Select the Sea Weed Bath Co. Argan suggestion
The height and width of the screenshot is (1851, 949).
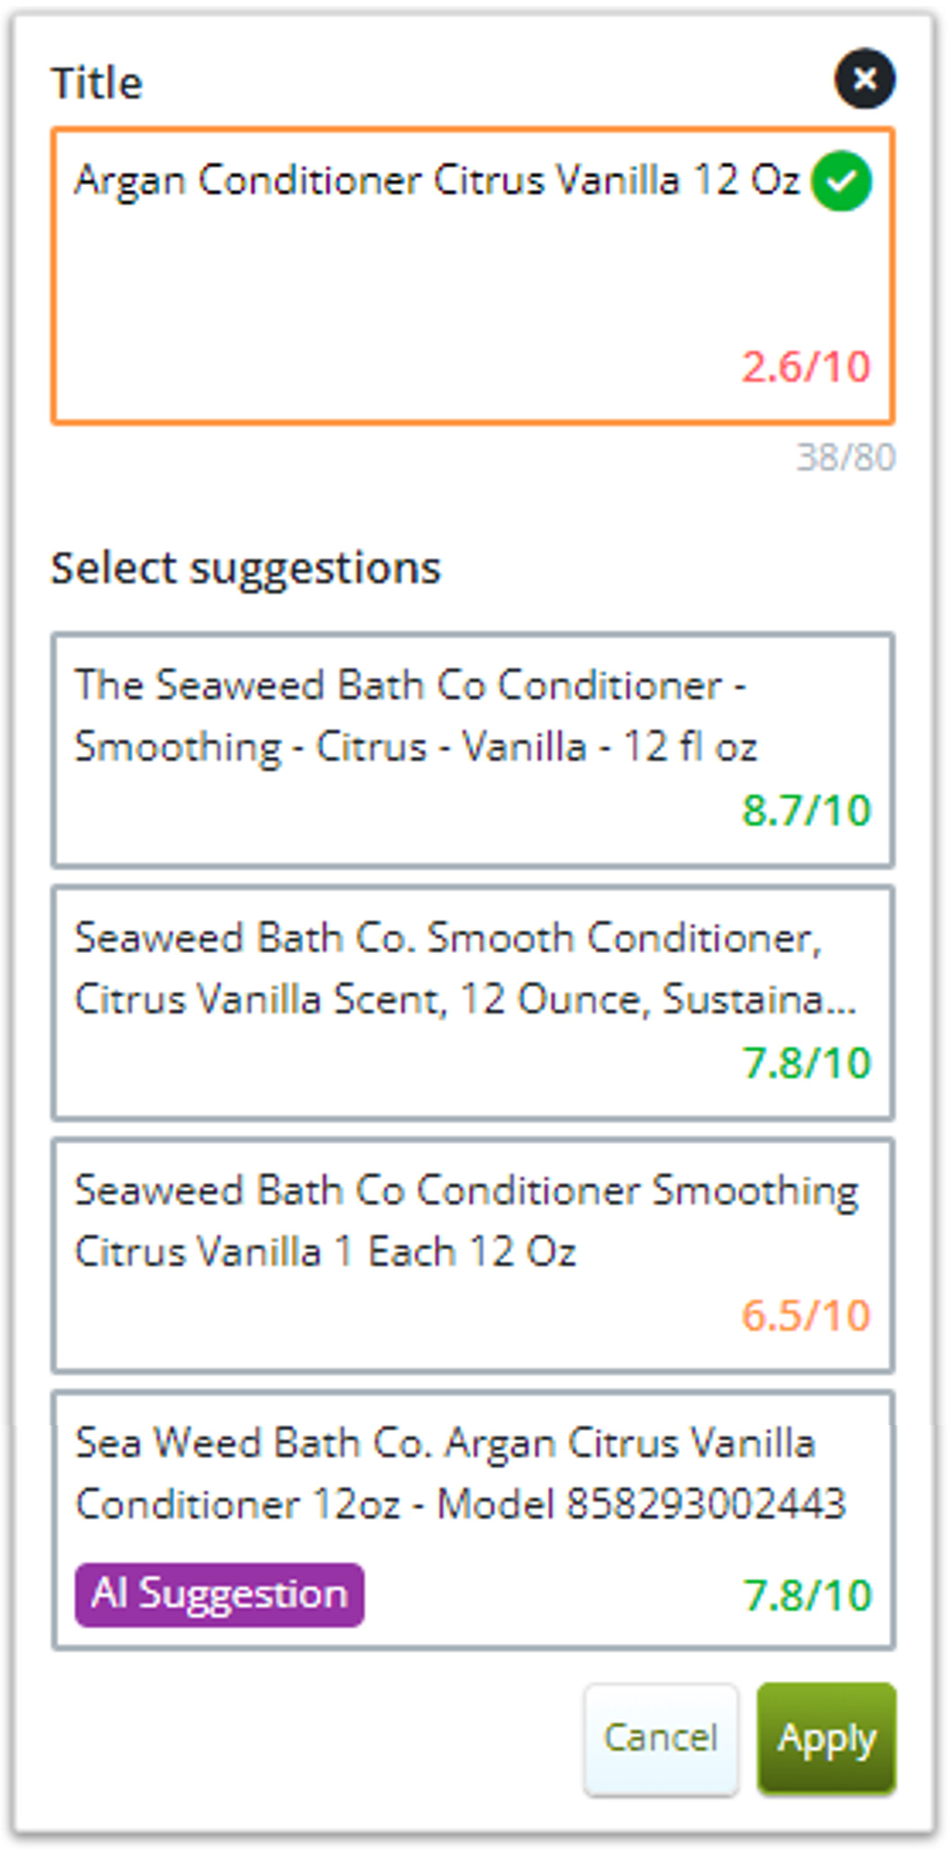472,1520
